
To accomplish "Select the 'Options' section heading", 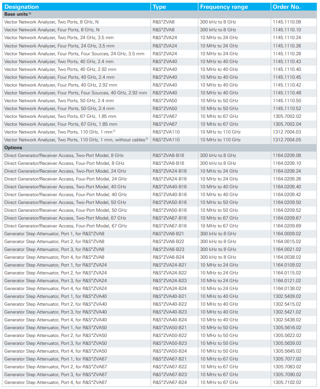I will coord(13,148).
